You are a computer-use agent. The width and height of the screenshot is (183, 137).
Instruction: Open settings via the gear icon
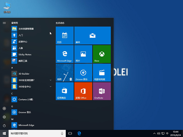(x=4, y=117)
